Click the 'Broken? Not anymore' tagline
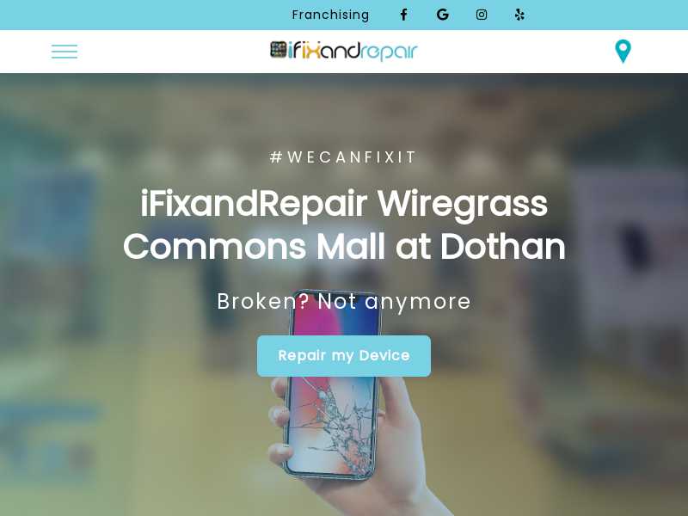This screenshot has width=688, height=516. (344, 302)
